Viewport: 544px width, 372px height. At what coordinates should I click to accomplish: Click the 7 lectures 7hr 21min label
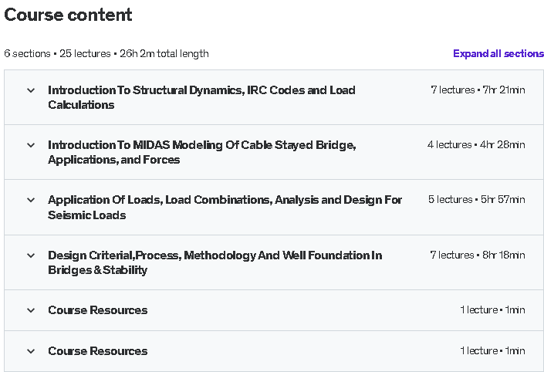click(478, 90)
